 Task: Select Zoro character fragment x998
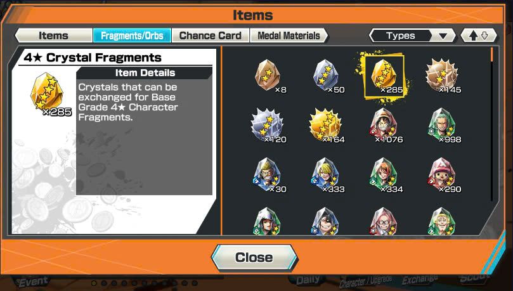(443, 126)
